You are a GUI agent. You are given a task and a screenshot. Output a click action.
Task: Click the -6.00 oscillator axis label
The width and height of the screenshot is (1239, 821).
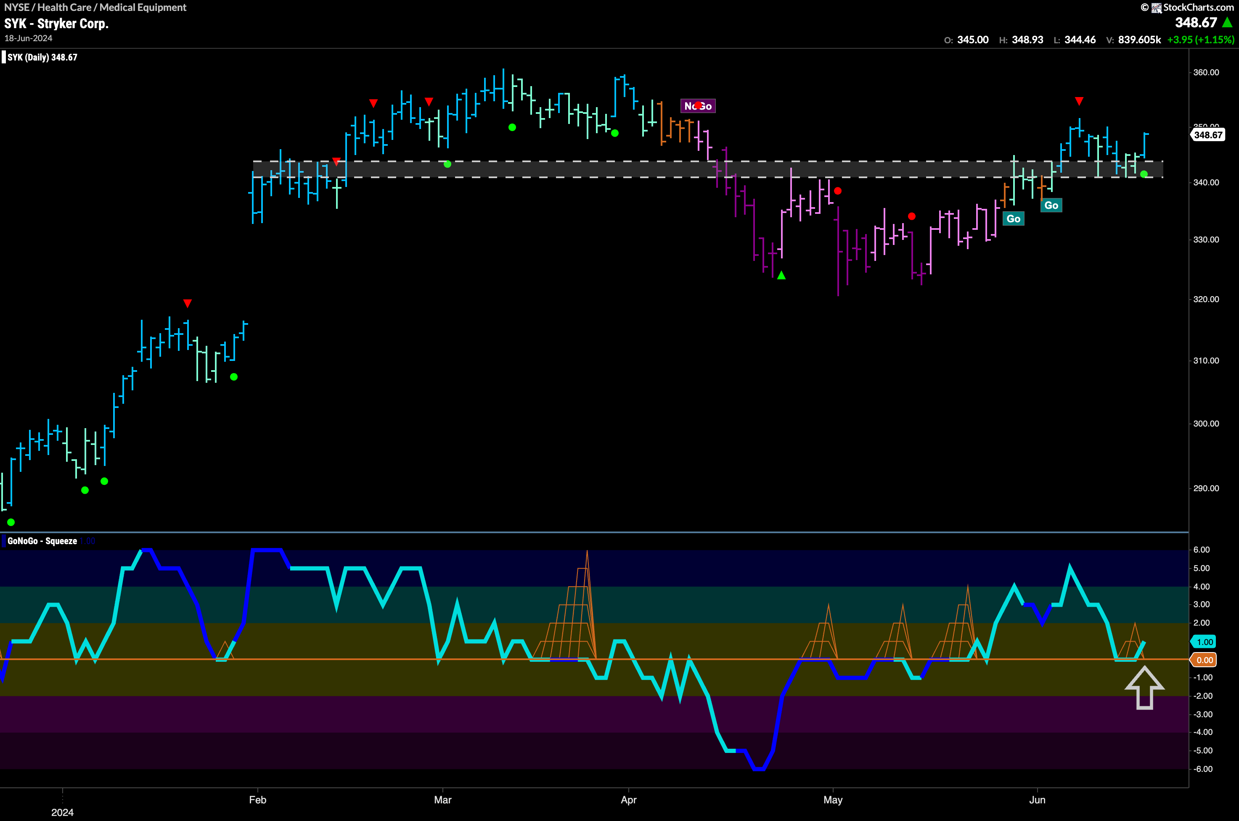tap(1202, 768)
